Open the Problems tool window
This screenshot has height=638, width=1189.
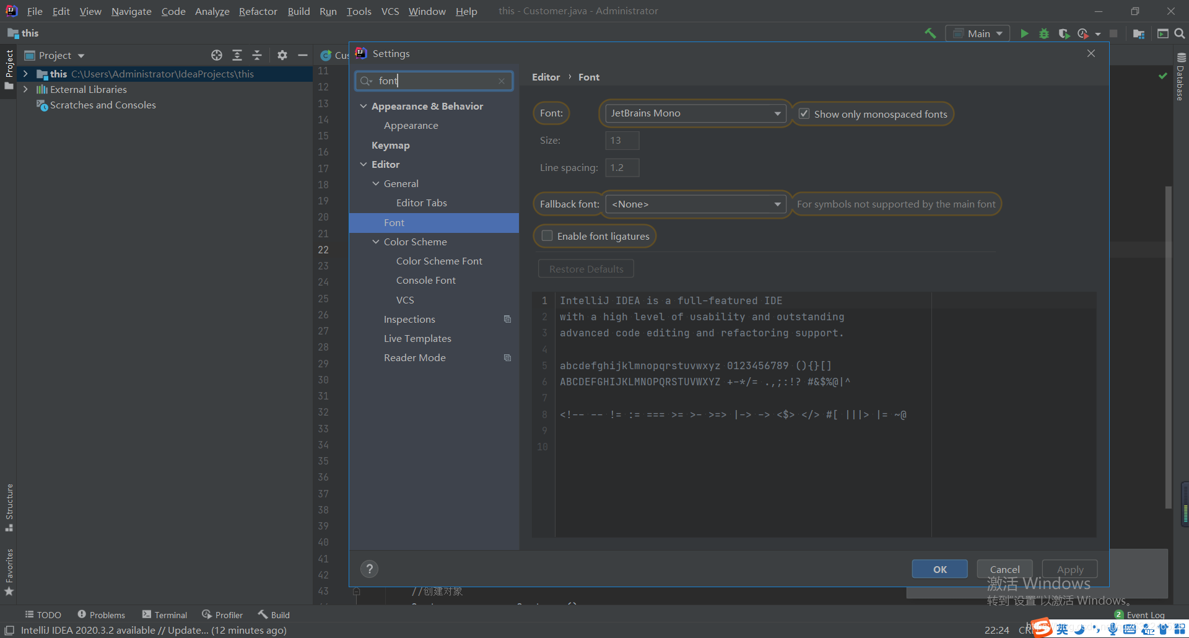point(101,614)
